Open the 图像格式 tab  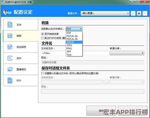(21, 69)
